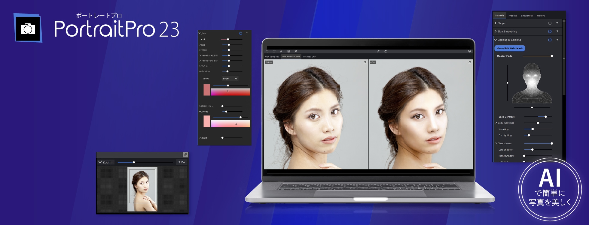Click the マスター master slider in makeup panel

[232, 39]
